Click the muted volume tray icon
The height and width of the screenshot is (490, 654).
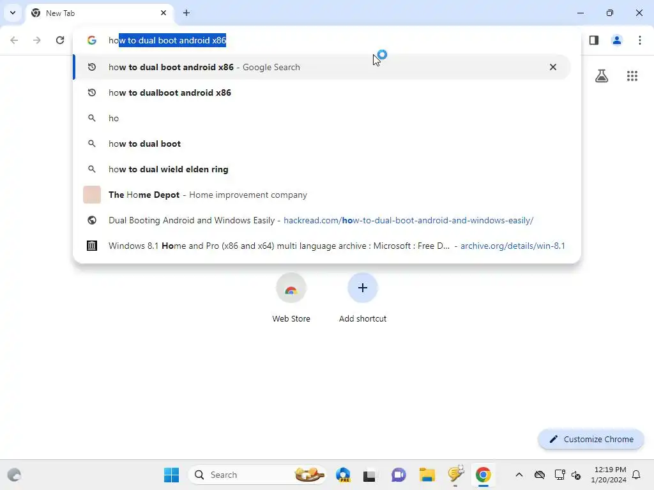(x=576, y=475)
